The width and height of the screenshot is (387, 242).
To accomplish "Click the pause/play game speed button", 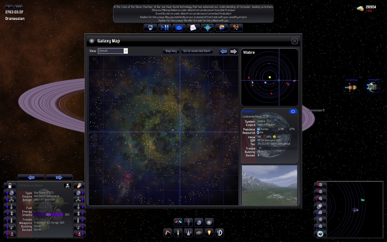I will pos(164,28).
